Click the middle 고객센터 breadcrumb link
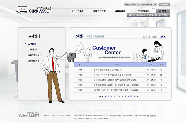 pyautogui.click(x=155, y=37)
